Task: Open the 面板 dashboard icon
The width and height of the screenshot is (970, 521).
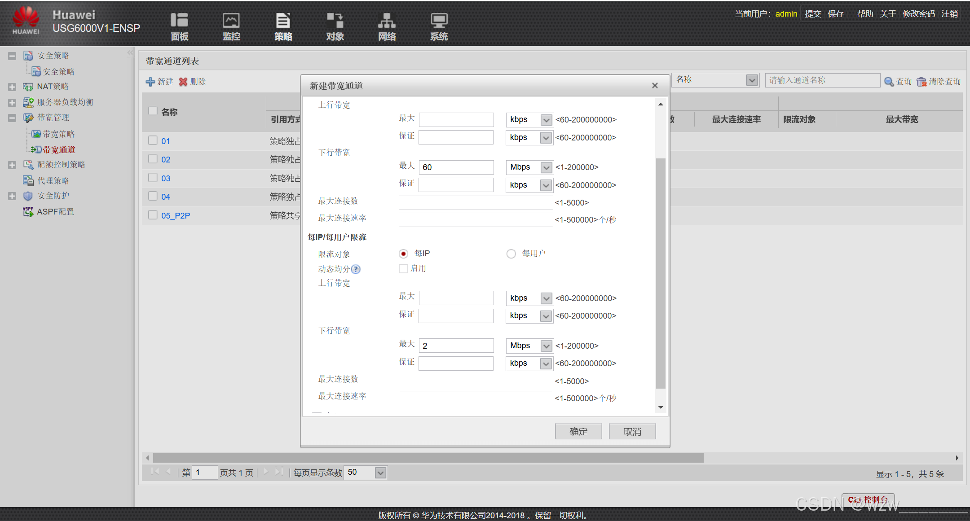Action: (x=179, y=21)
